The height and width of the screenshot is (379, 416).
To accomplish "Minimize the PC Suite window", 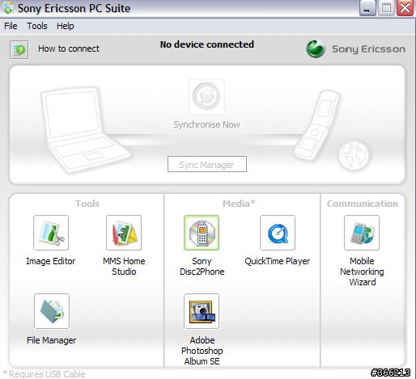I will coord(367,8).
